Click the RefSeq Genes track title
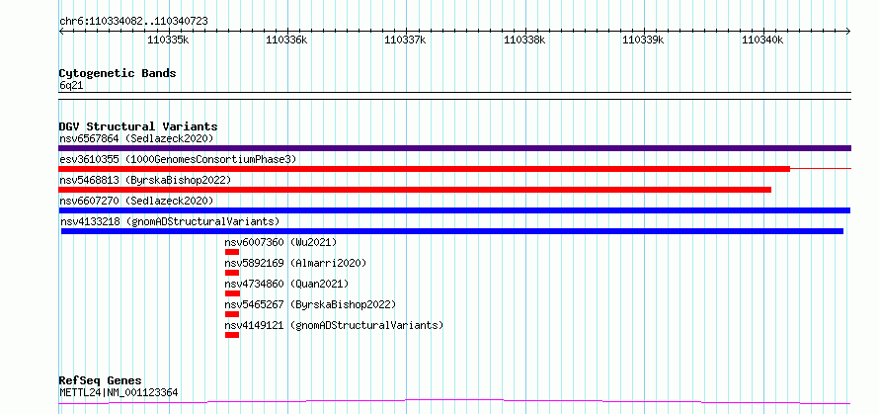The width and height of the screenshot is (879, 414). [x=101, y=381]
